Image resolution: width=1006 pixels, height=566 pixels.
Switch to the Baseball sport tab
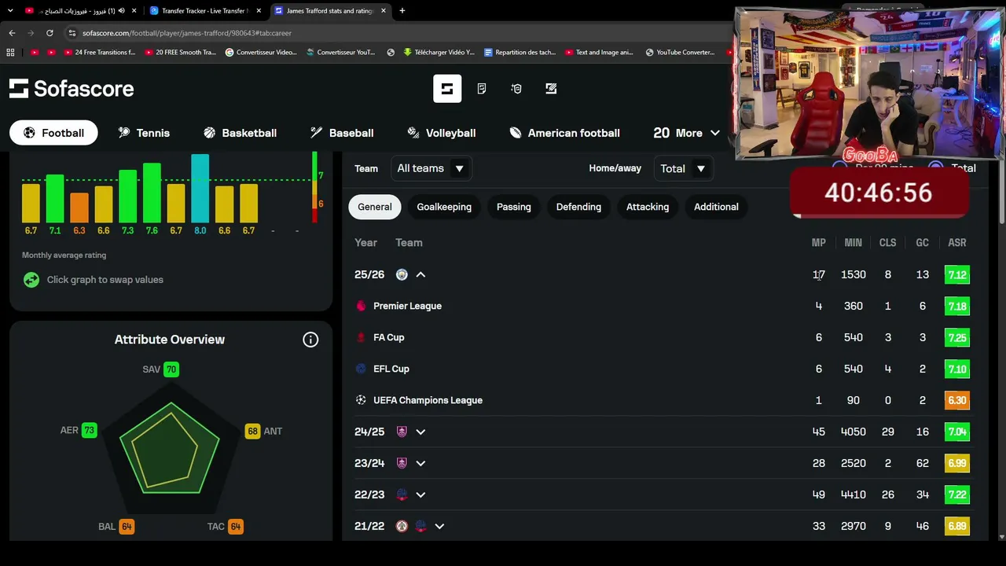(342, 133)
